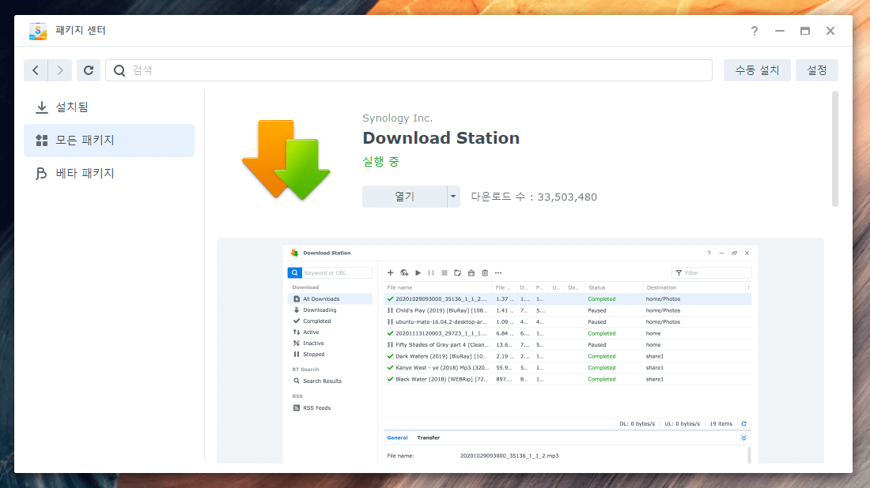Close the 패키지 센터 window
This screenshot has width=870, height=488.
coord(830,31)
